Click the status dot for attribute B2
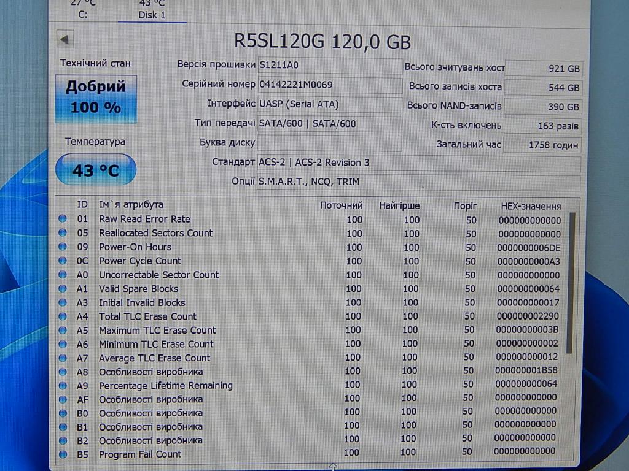Image resolution: width=629 pixels, height=471 pixels. (x=63, y=440)
